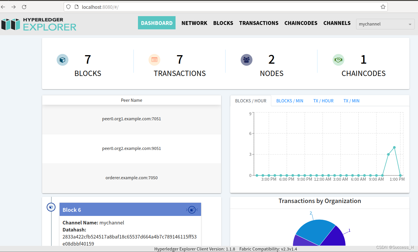Click the page info icon beside the URL
This screenshot has width=418, height=252.
[x=76, y=7]
